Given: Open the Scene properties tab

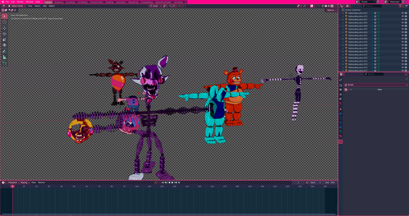Looking at the screenshot, I should (341, 99).
